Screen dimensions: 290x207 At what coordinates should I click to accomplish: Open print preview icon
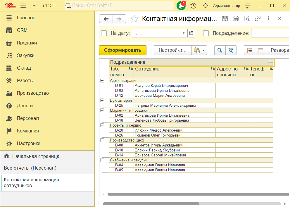(247, 18)
